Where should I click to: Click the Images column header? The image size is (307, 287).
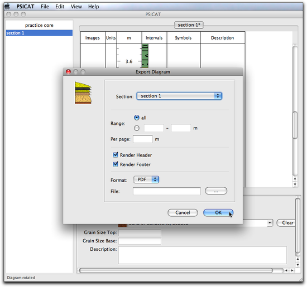[x=93, y=38]
